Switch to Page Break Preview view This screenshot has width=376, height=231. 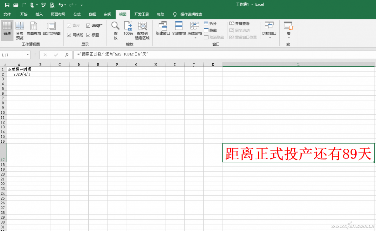click(20, 30)
